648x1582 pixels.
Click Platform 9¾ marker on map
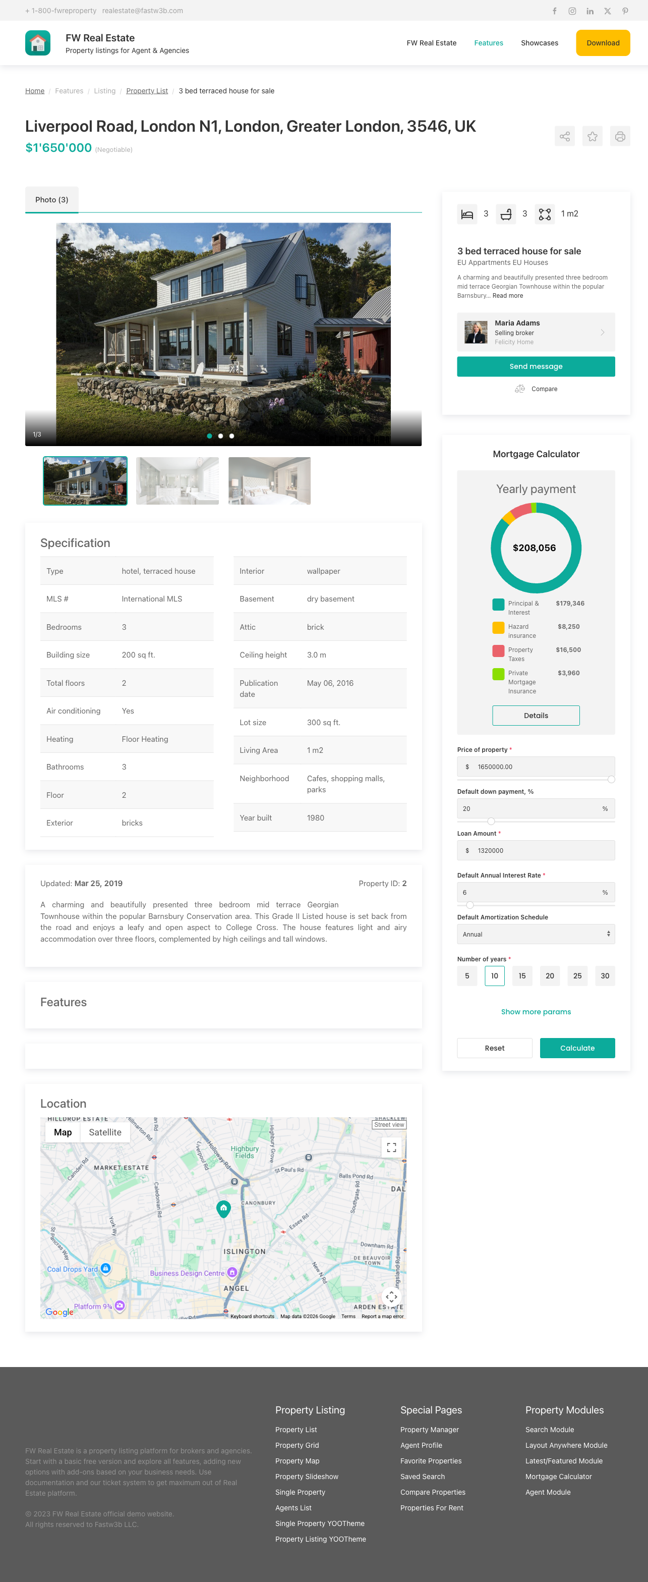click(120, 1305)
